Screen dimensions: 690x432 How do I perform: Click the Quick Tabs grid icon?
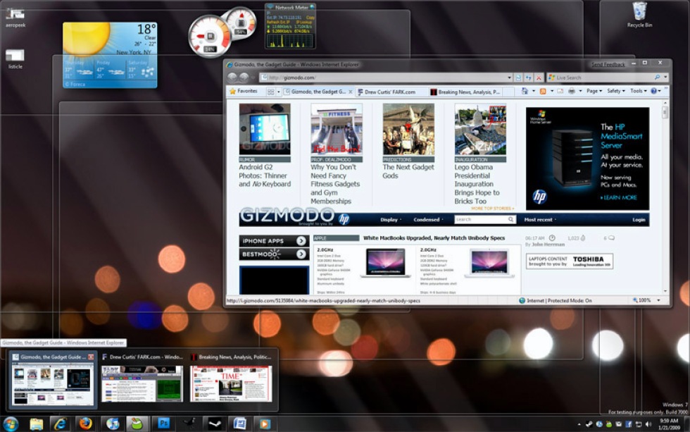pyautogui.click(x=270, y=92)
